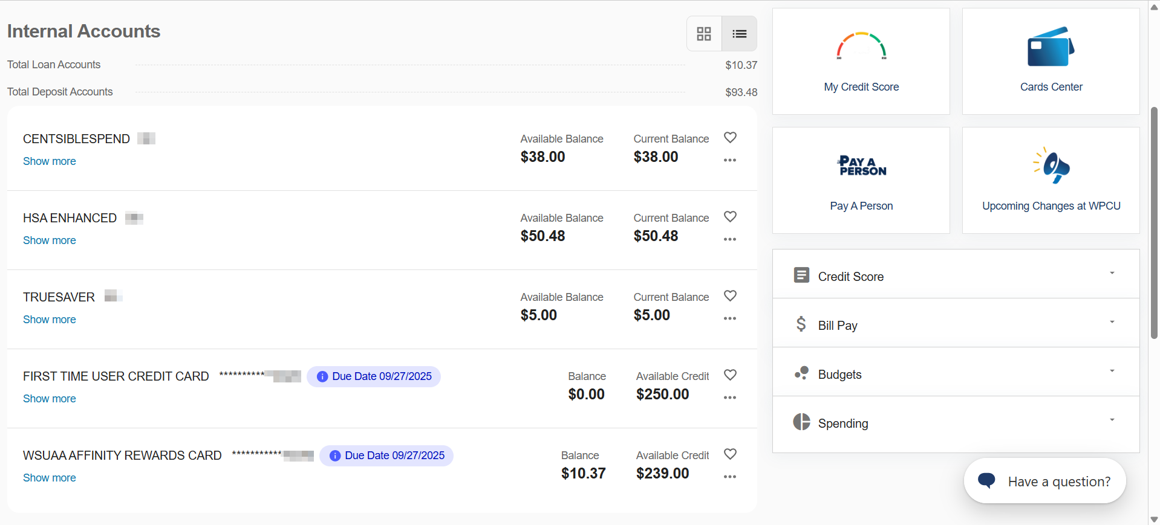The width and height of the screenshot is (1160, 525).
Task: Click the Budgets dots icon
Action: (801, 373)
